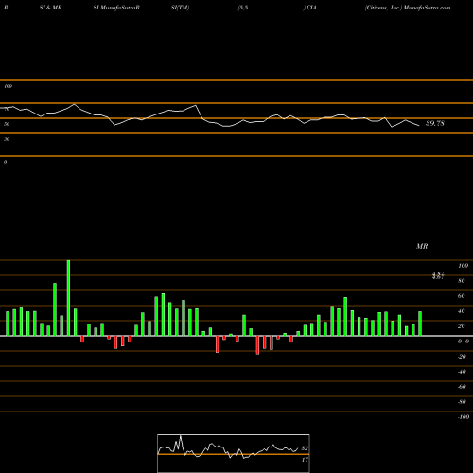Click the 'SI(TM)' header text
473x473 pixels.
[180, 8]
